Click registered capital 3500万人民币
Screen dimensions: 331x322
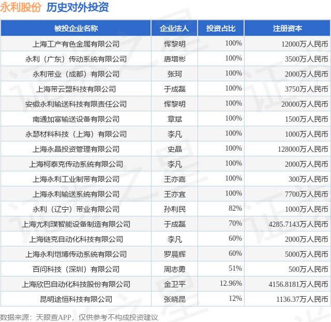(x=306, y=59)
